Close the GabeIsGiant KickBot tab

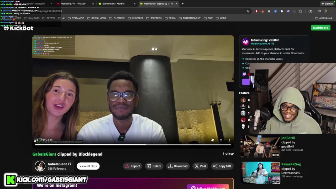135,4
